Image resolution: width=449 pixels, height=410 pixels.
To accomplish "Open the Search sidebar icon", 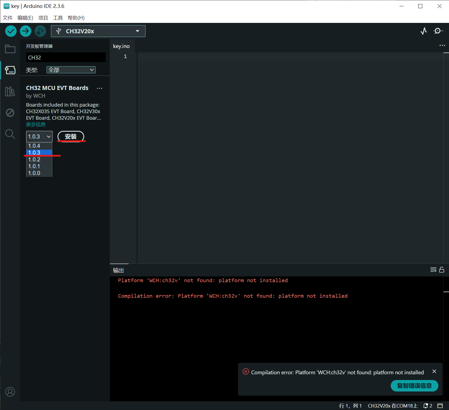I will tap(10, 134).
